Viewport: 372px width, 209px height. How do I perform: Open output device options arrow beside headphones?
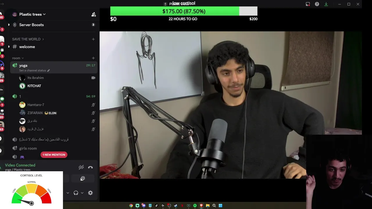click(x=82, y=193)
